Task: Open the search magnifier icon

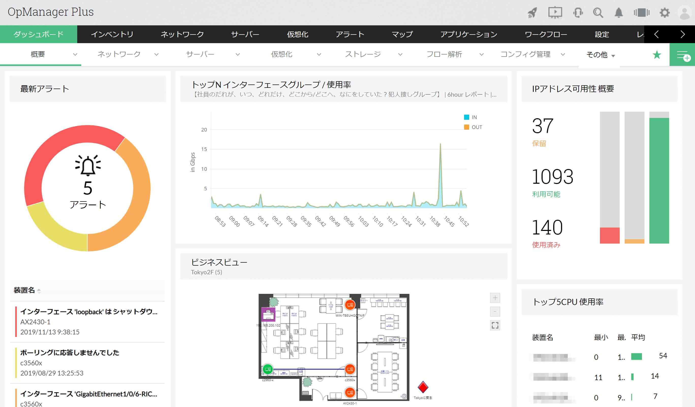Action: (598, 13)
